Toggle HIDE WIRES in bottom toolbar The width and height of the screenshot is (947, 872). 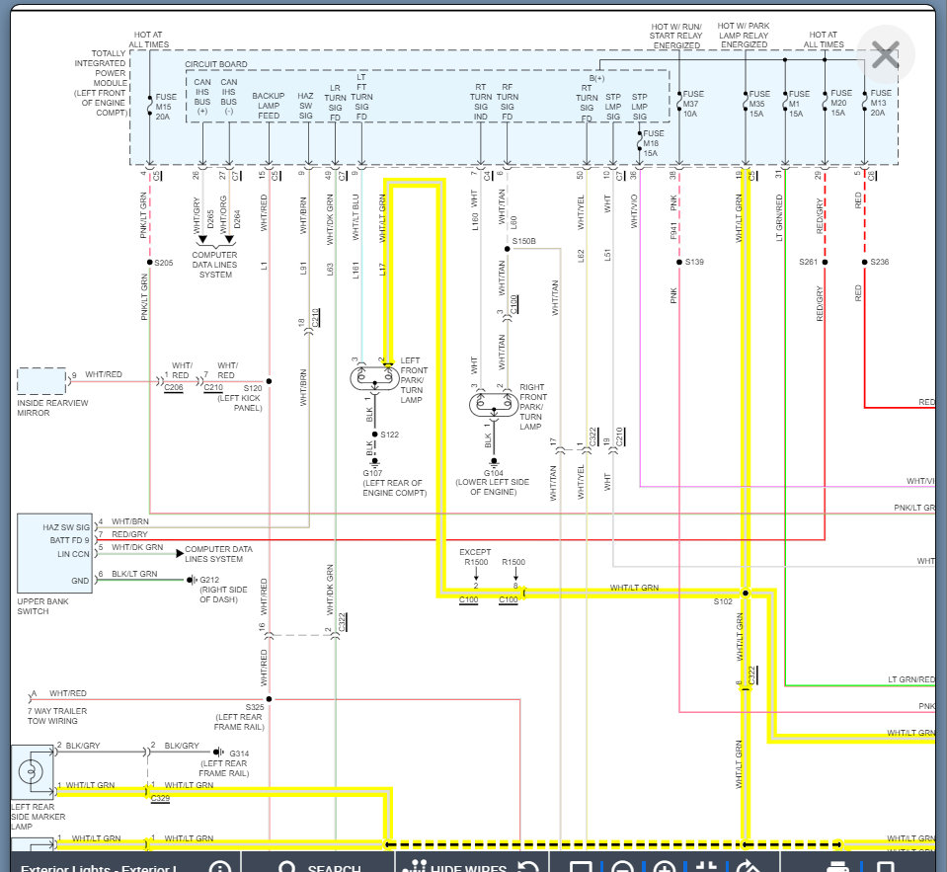454,867
